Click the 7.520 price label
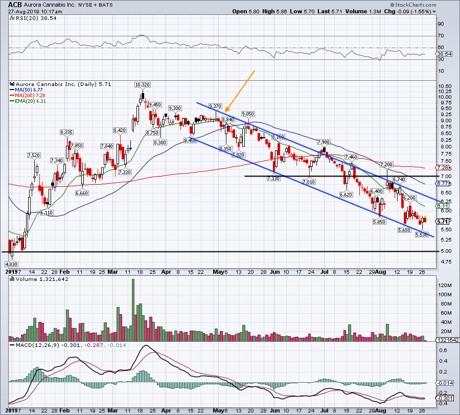The height and width of the screenshot is (415, 460). click(x=34, y=156)
